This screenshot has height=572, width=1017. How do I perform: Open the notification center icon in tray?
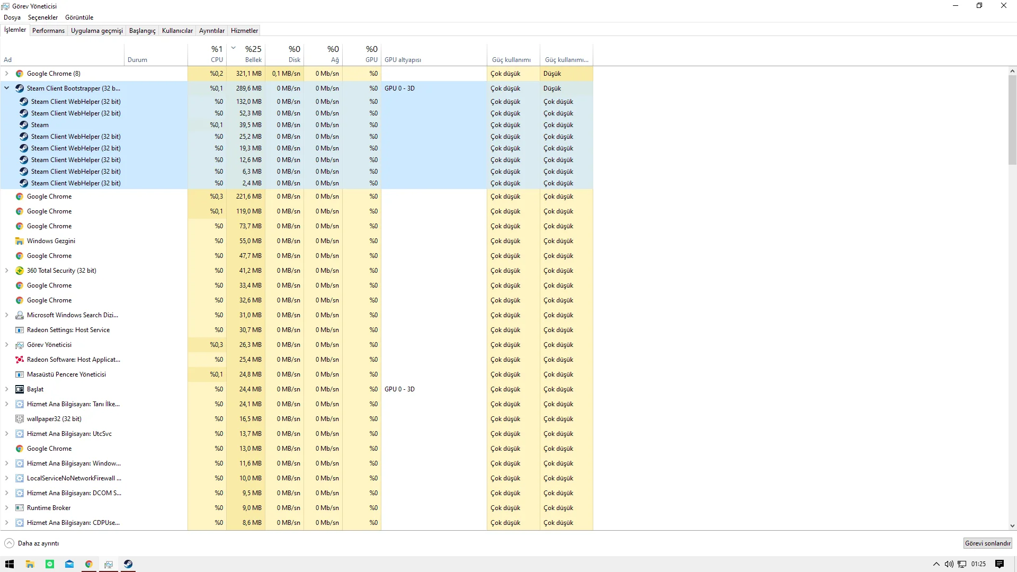(x=1000, y=564)
